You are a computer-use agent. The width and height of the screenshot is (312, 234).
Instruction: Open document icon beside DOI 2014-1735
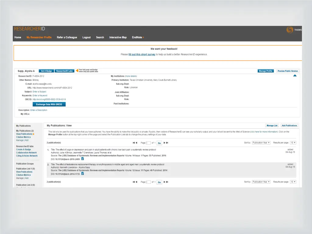tap(82, 173)
